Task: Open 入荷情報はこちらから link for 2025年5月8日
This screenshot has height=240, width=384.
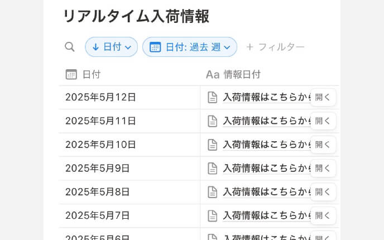Action: (267, 192)
